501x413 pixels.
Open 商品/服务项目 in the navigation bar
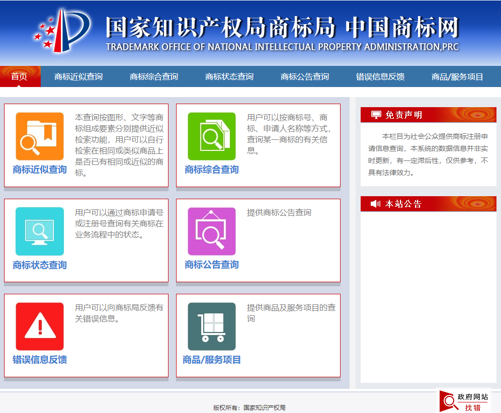click(457, 76)
